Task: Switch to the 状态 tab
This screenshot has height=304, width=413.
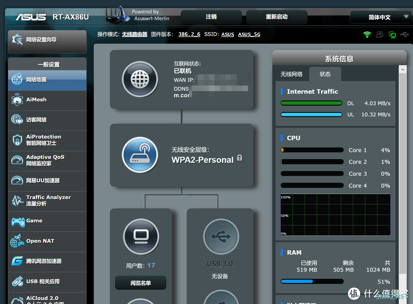Action: [x=325, y=74]
